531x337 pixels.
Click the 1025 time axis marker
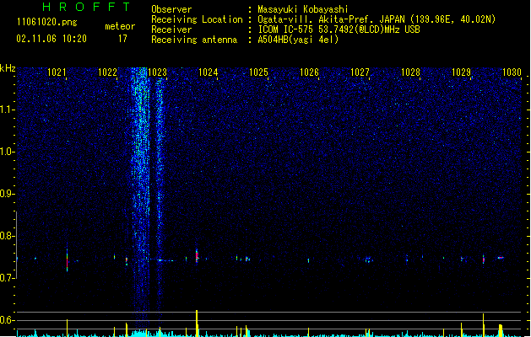258,72
